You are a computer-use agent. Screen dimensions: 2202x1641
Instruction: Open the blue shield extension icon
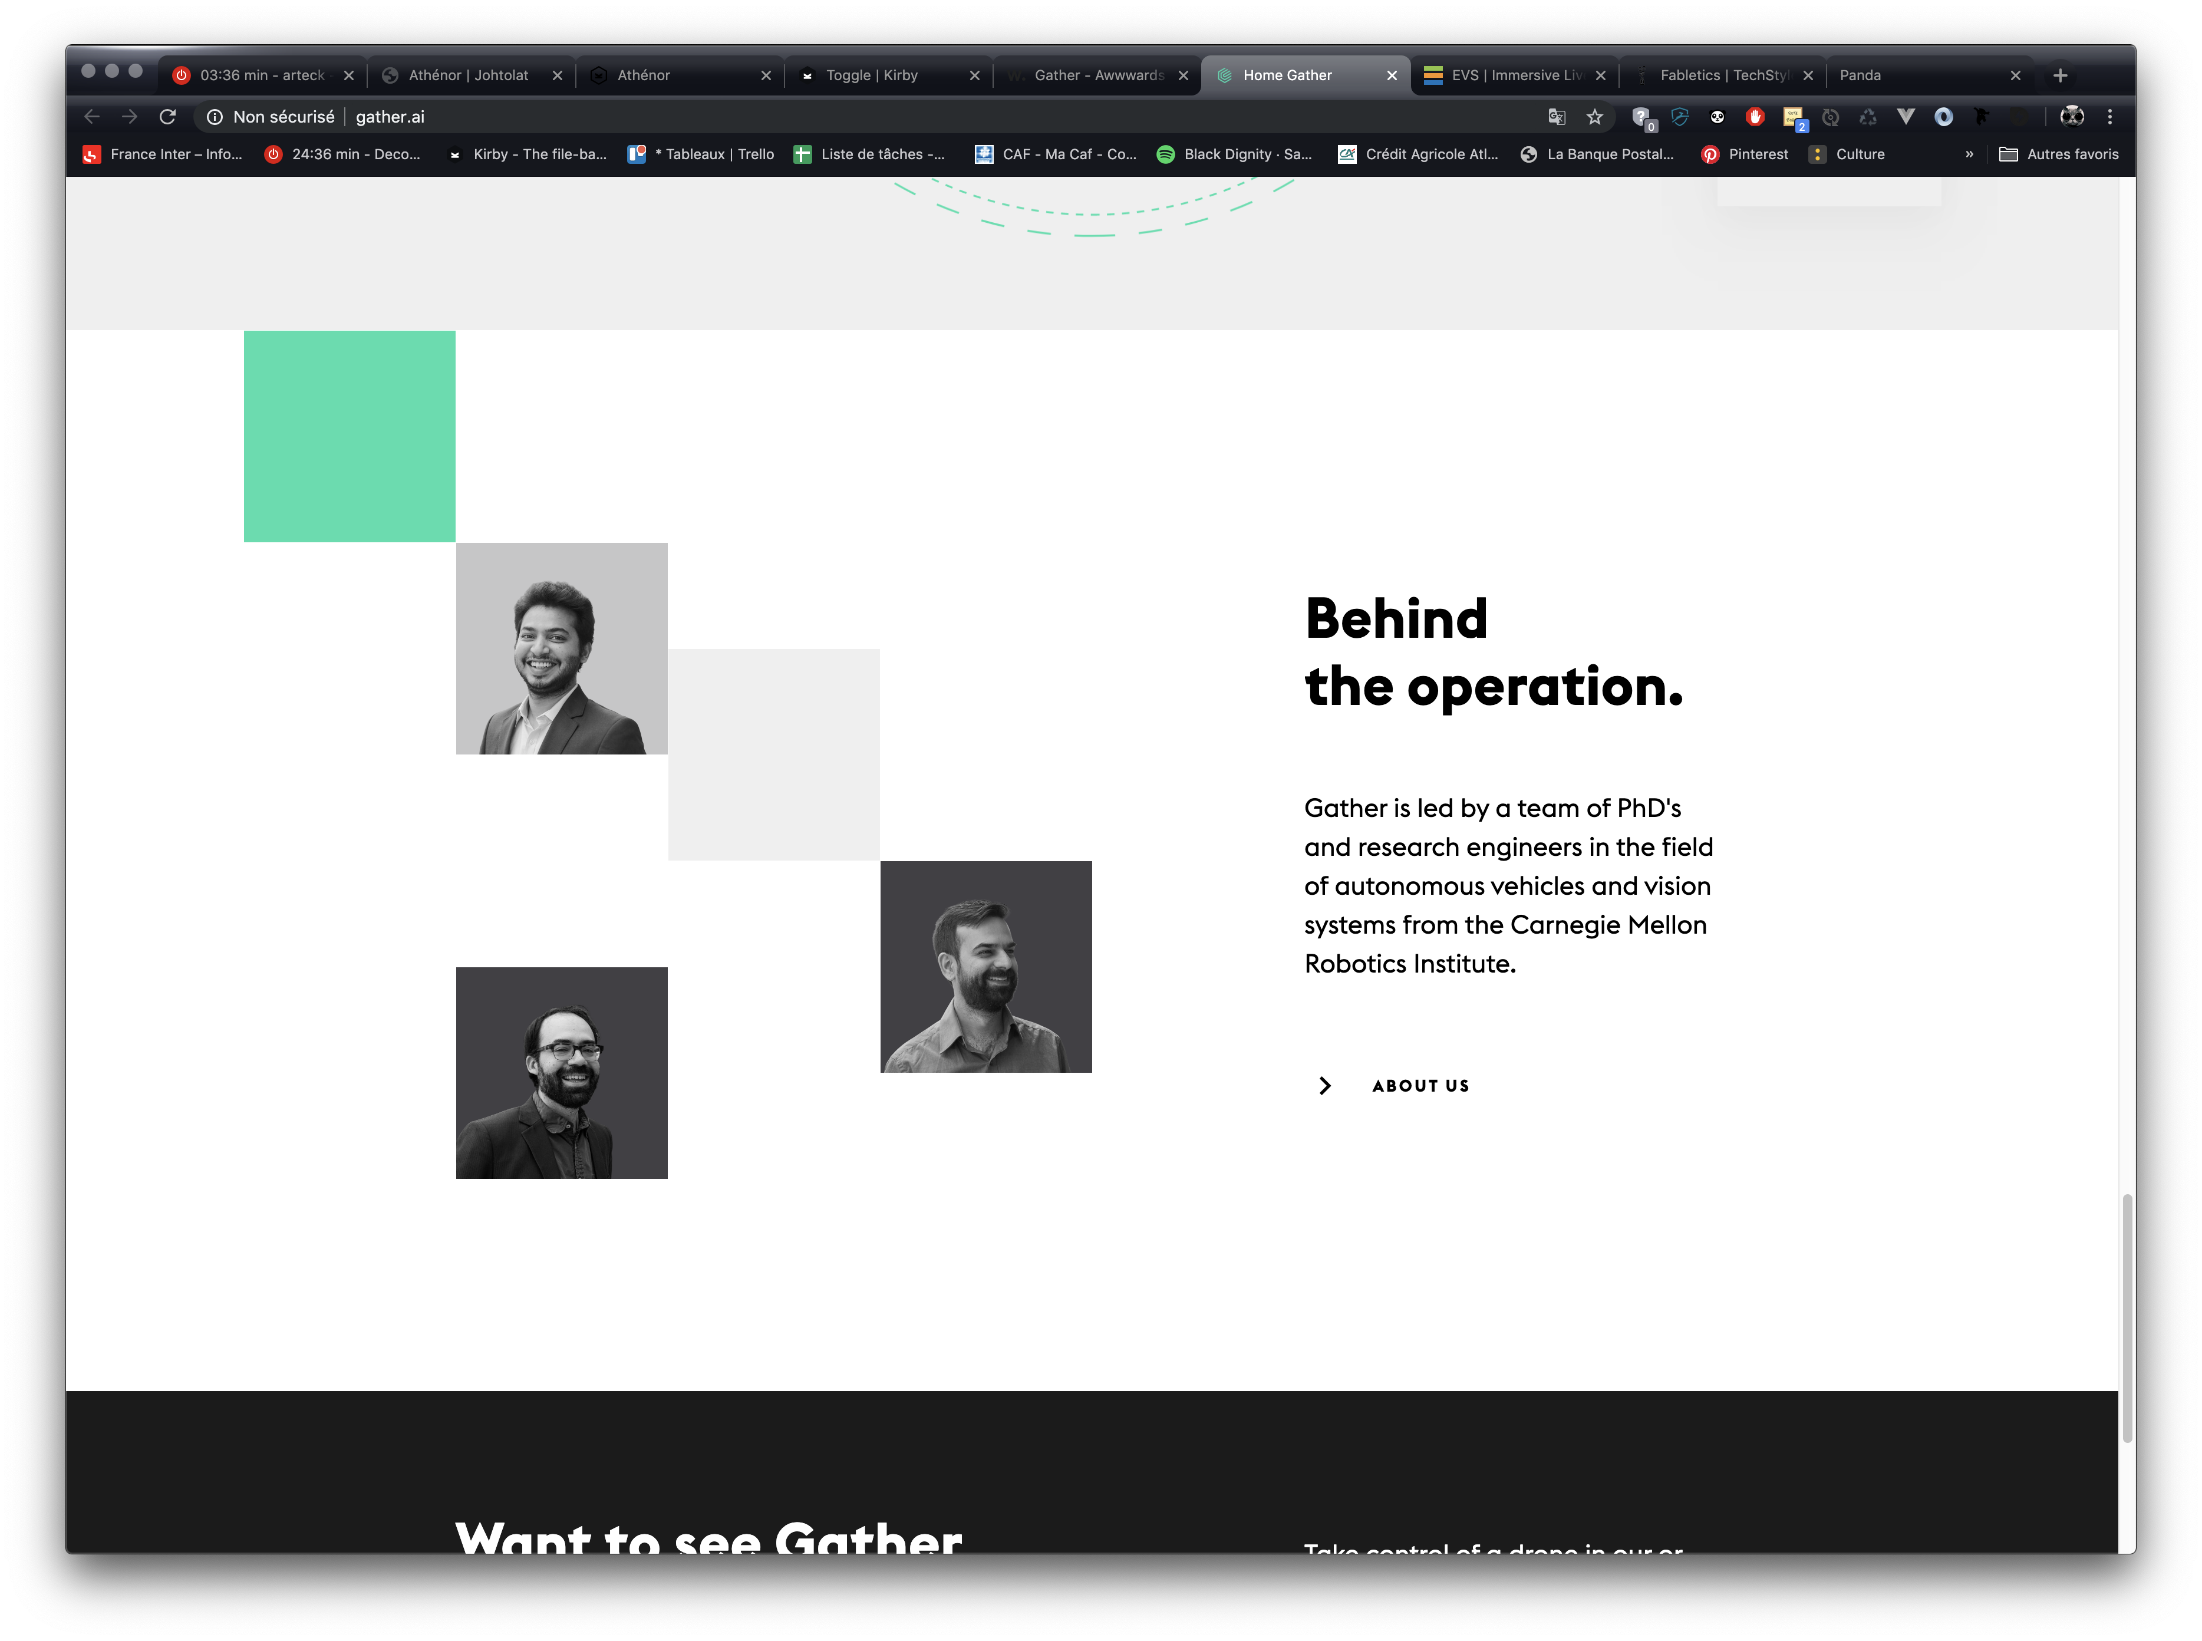[1680, 117]
